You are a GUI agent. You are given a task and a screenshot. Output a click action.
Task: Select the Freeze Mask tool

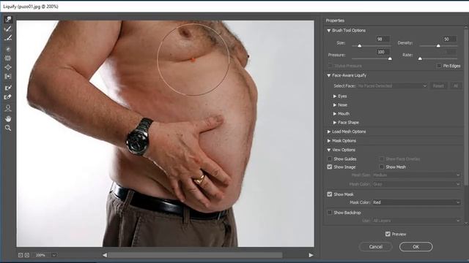(8, 88)
